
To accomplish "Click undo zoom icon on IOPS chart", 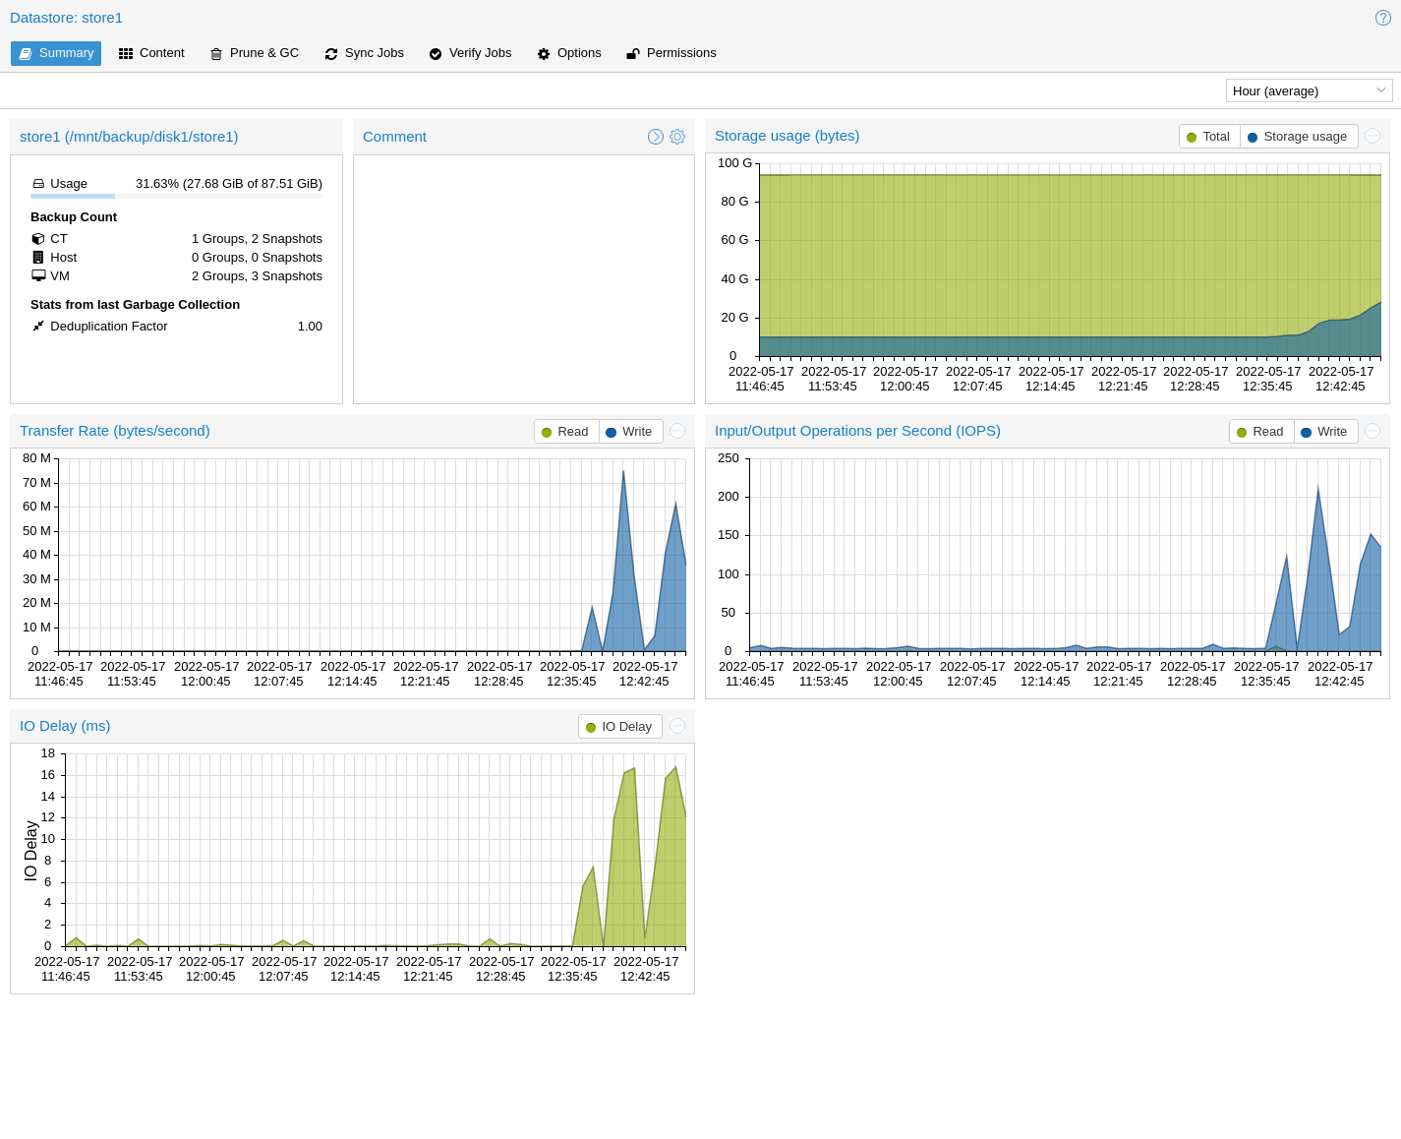I will [x=1372, y=431].
